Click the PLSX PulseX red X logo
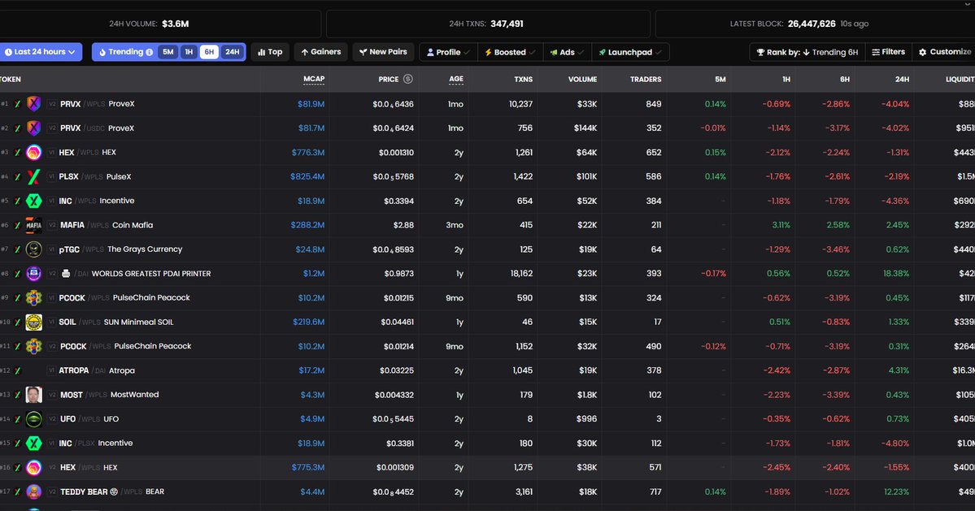Screen dimensions: 975x511 33,176
